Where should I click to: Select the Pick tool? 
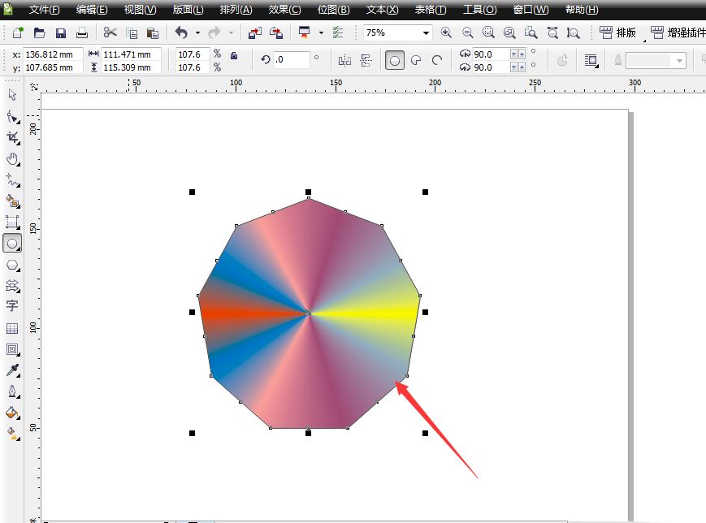click(11, 94)
